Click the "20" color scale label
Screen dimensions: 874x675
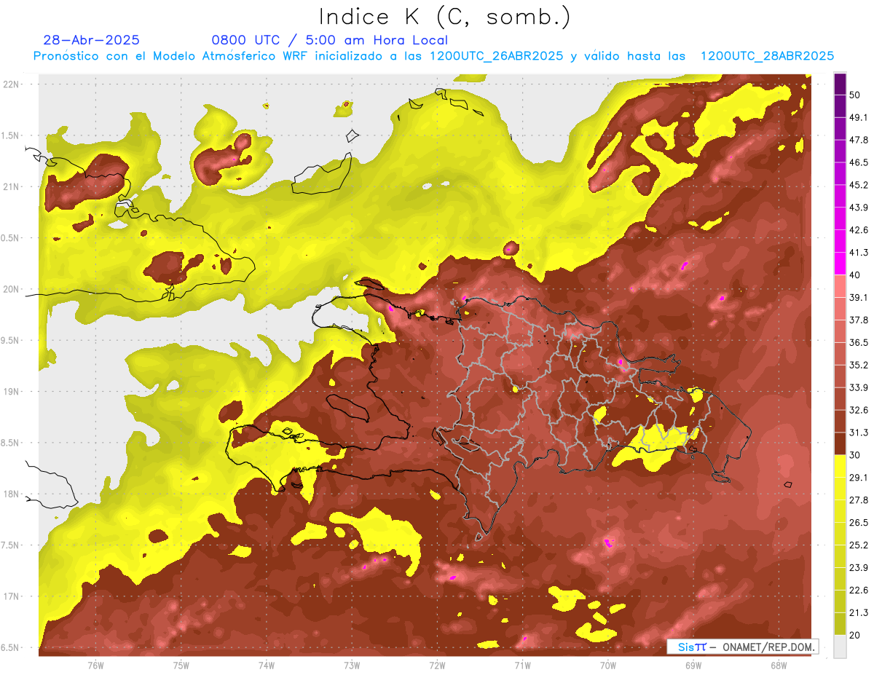(855, 635)
